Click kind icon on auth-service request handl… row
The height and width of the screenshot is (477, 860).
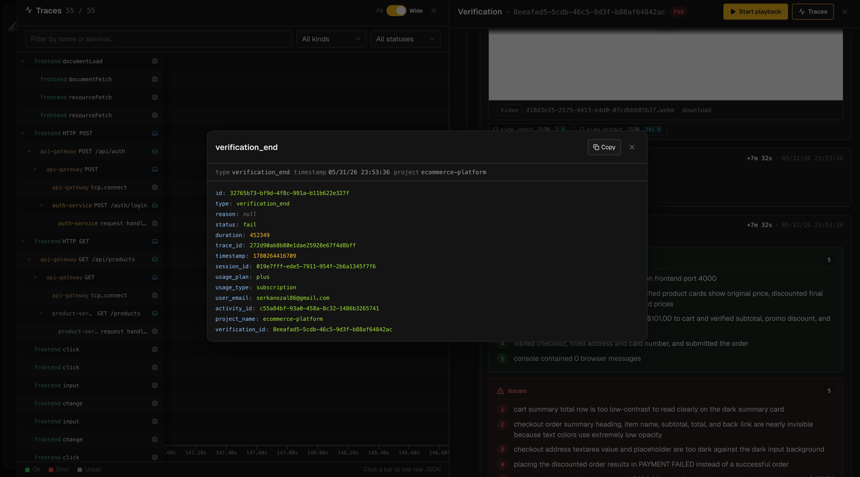click(155, 223)
